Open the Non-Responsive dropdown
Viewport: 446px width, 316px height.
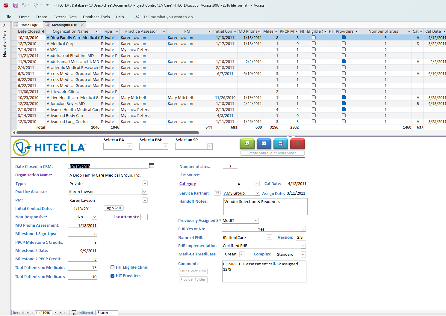94,217
